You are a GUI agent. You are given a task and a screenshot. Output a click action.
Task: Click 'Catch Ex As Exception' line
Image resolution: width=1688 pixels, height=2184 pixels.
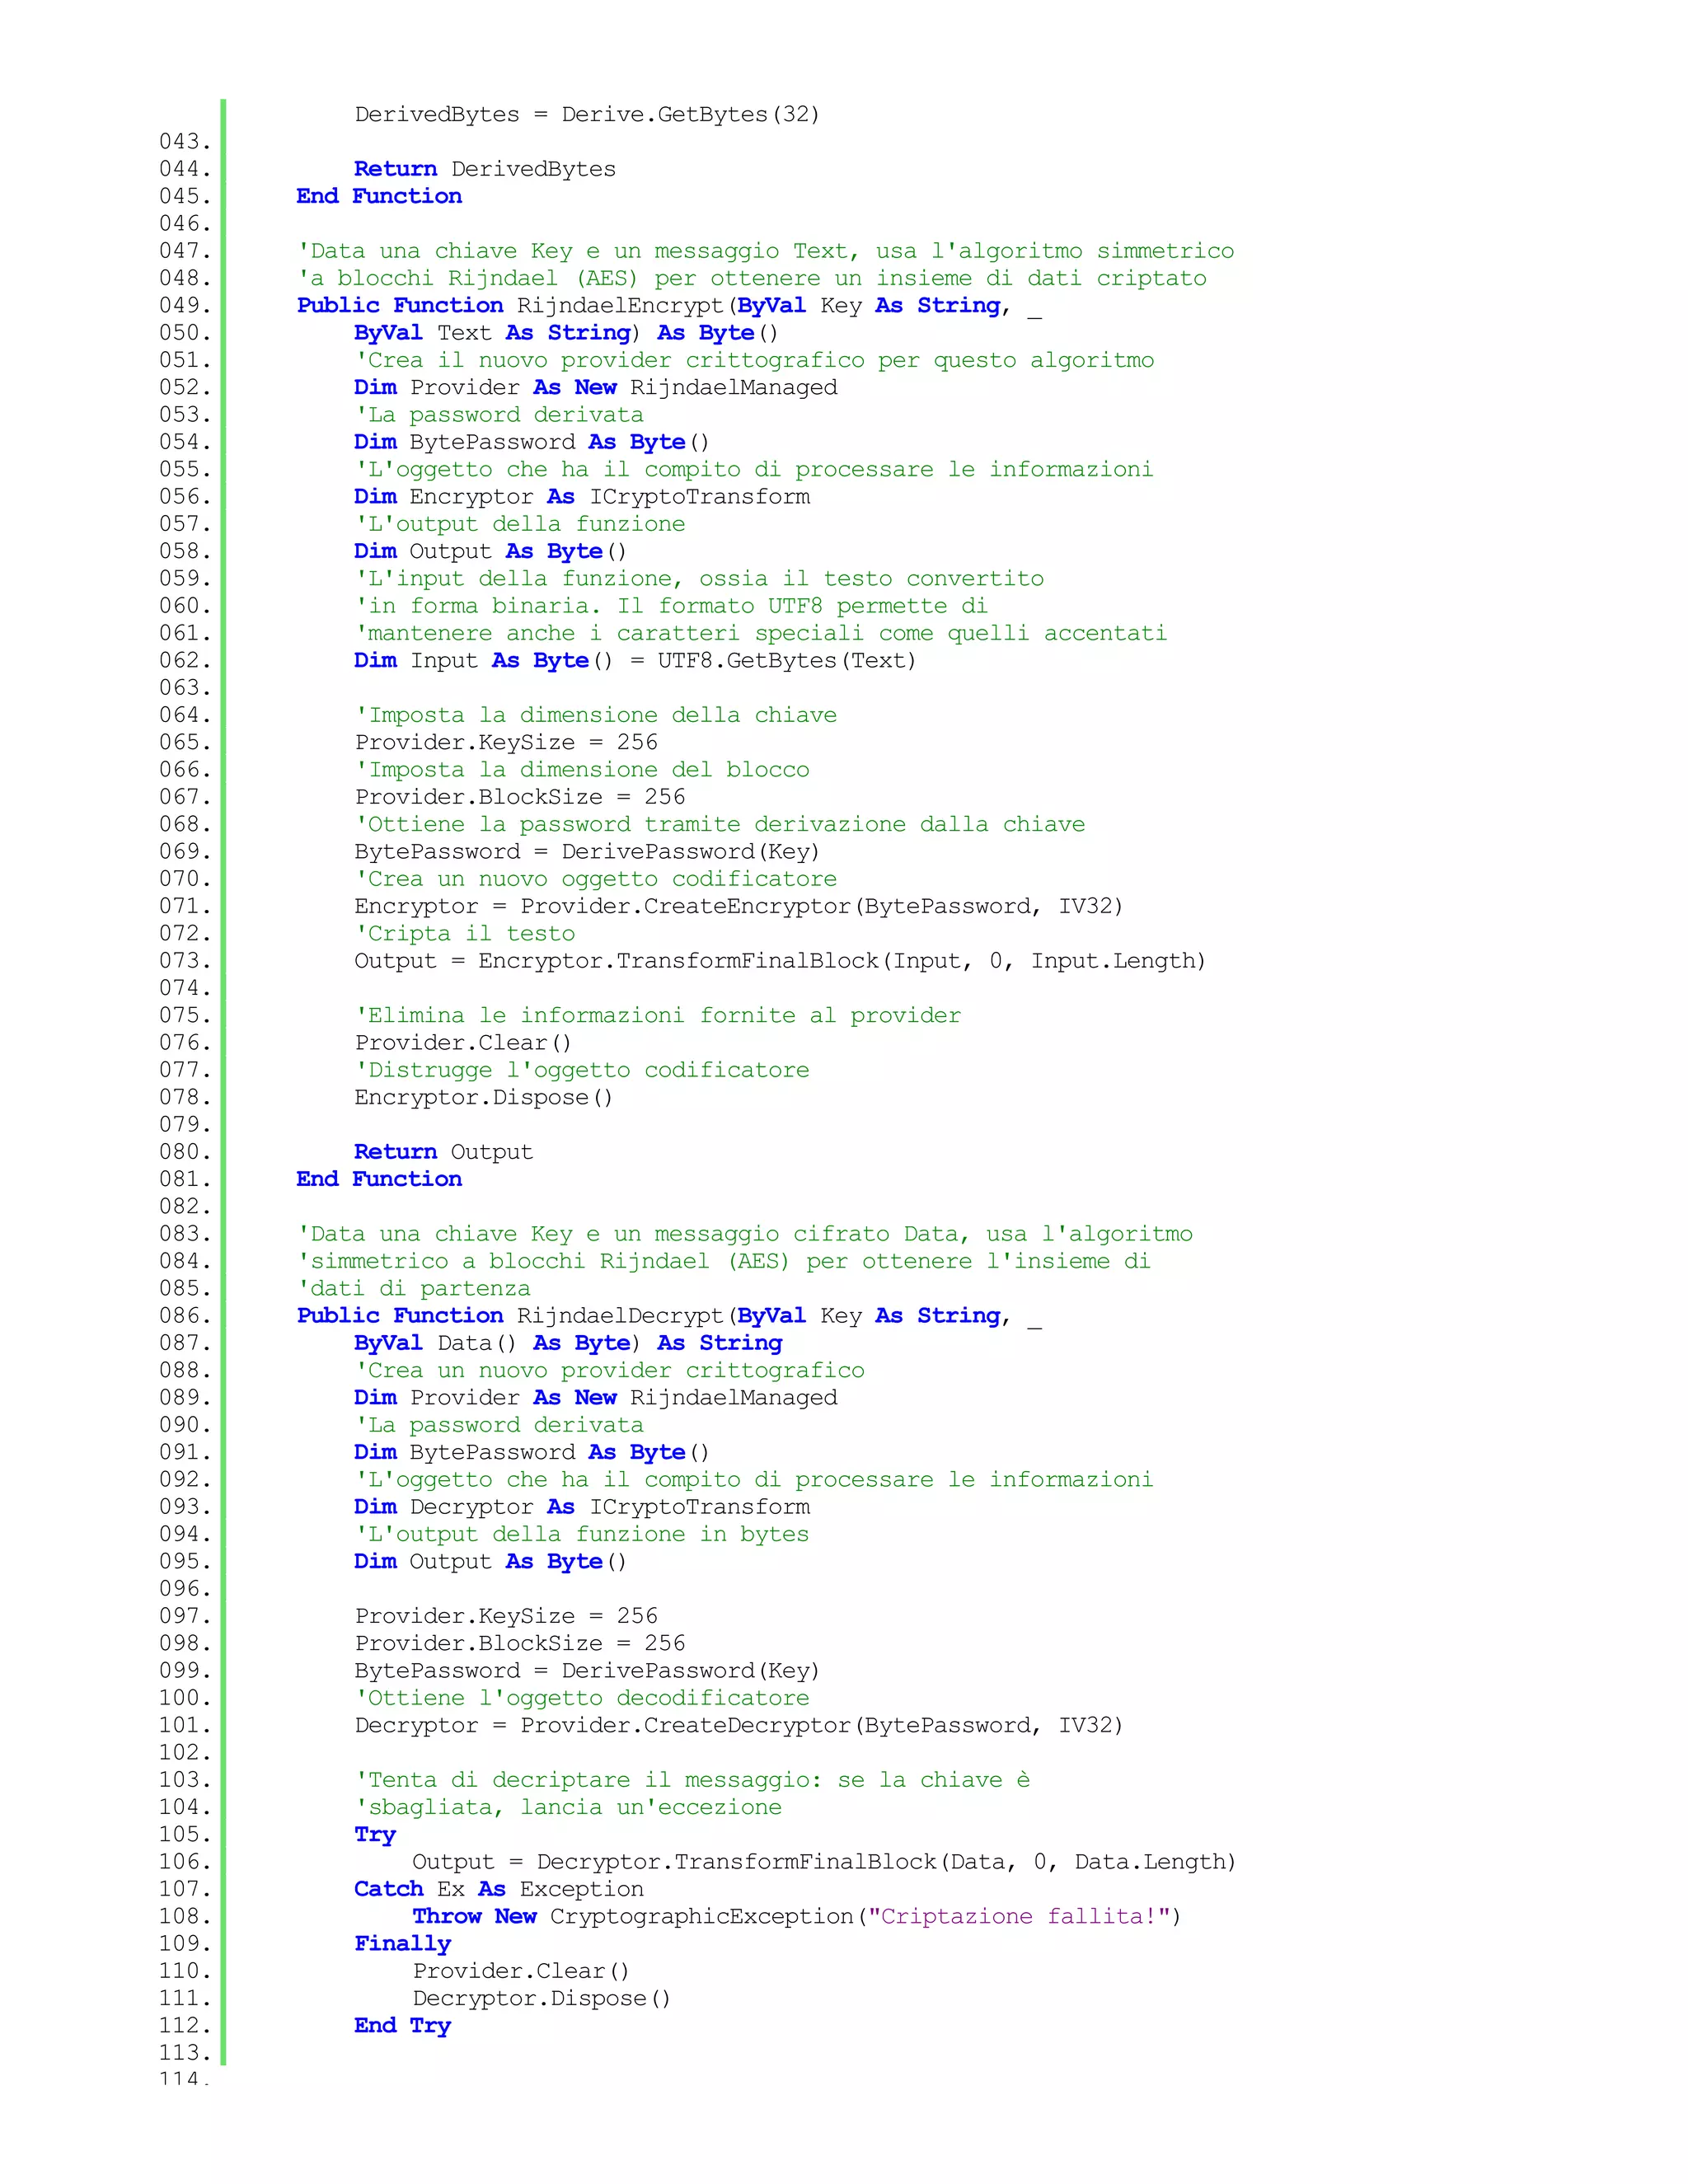click(x=499, y=1889)
